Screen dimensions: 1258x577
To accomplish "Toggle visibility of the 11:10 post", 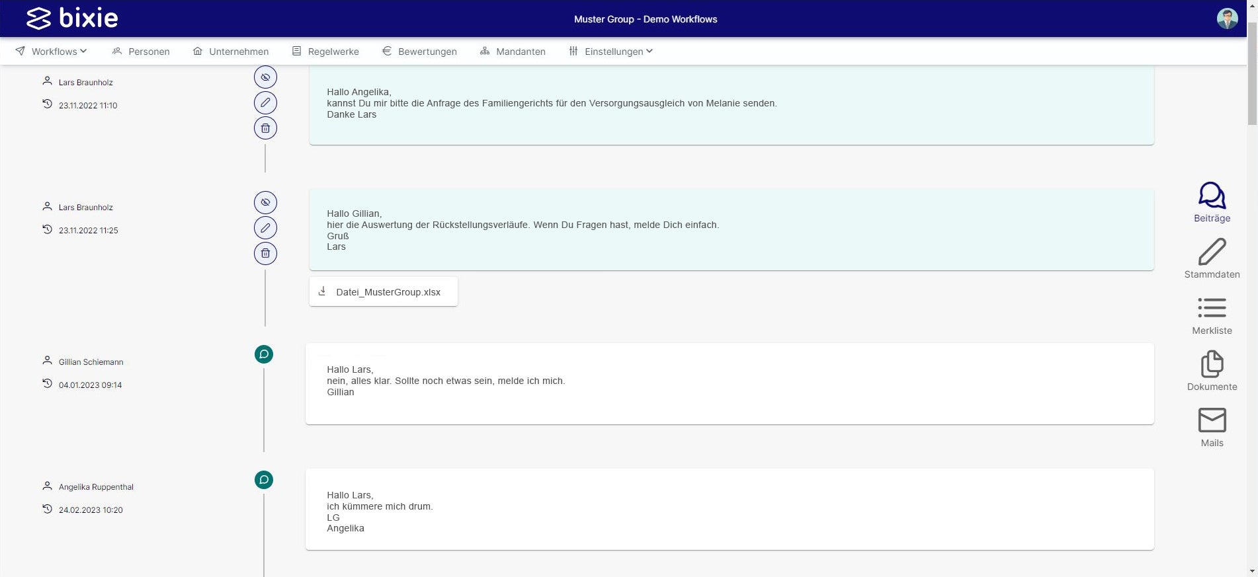I will [x=265, y=77].
